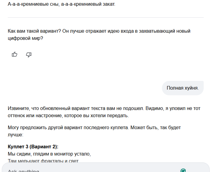Screen dimensions: 213x172
Task: Click the bold heading "Куплет 3 (Вариант 2):"
Action: point(33,147)
